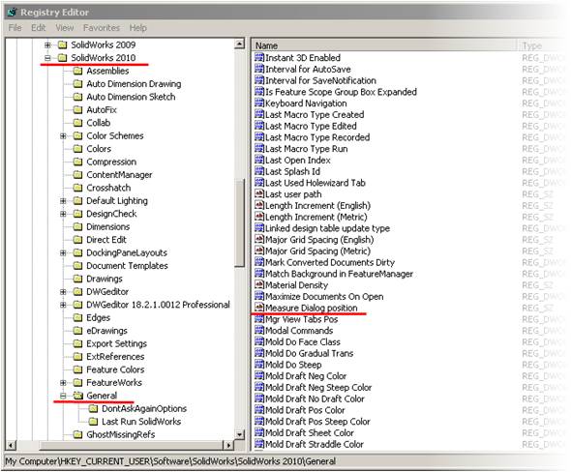Image resolution: width=571 pixels, height=472 pixels.
Task: Select the Auto Dimension Sketch key
Action: pos(131,97)
